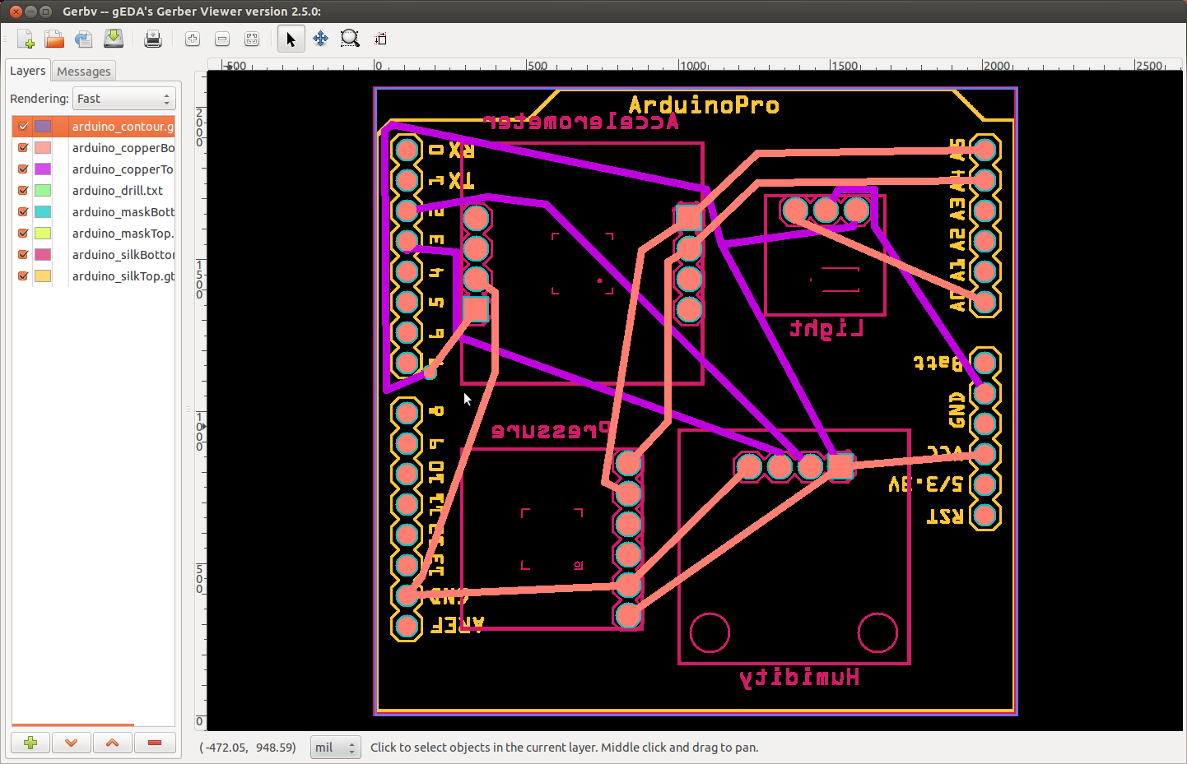Toggle visibility of arduino_silkTop layer
The width and height of the screenshot is (1187, 764).
pyautogui.click(x=23, y=276)
